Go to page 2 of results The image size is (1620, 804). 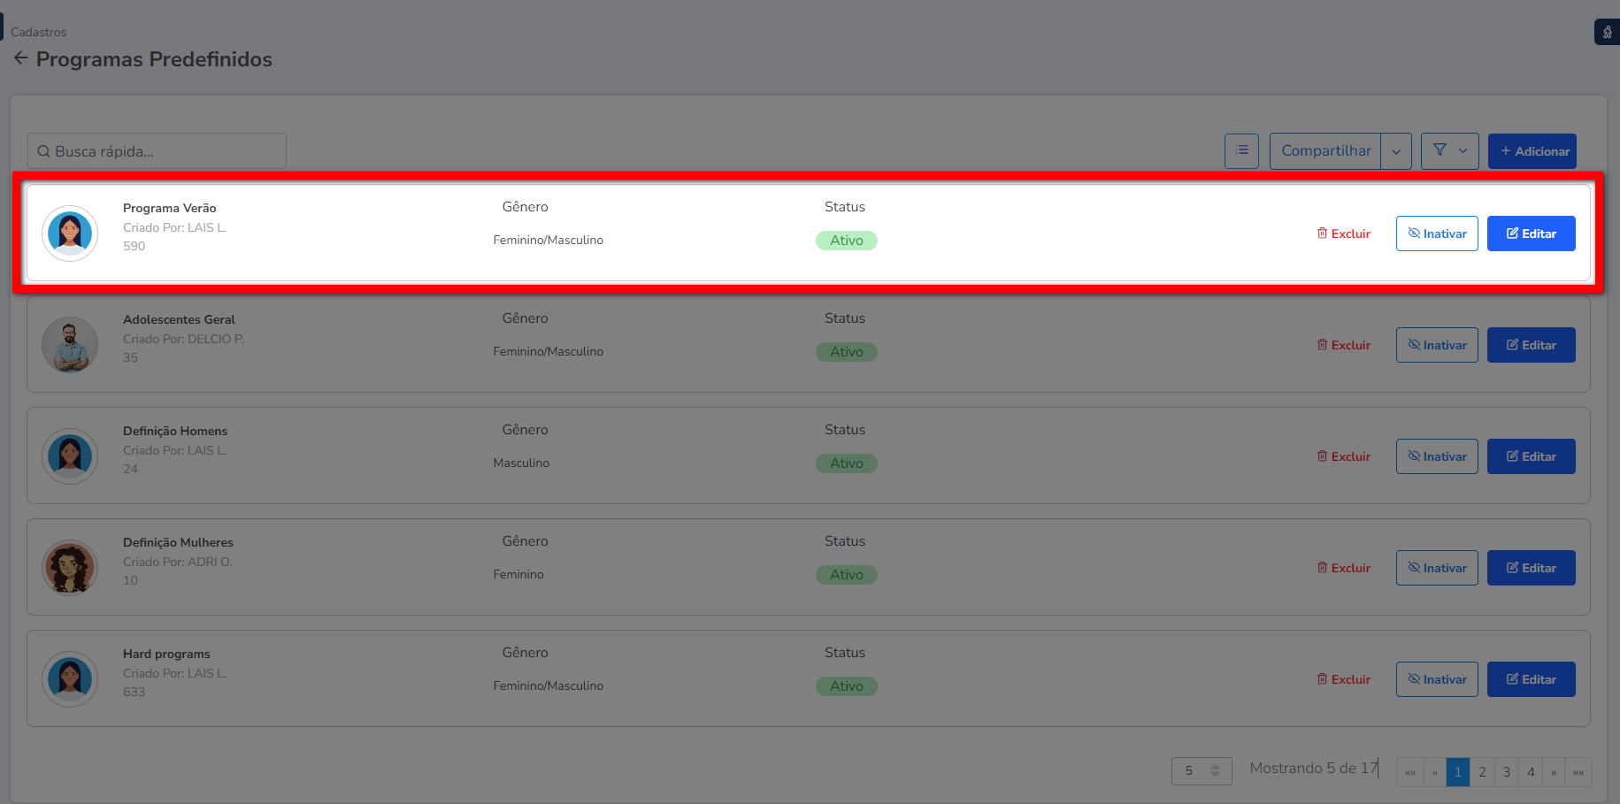coord(1482,772)
